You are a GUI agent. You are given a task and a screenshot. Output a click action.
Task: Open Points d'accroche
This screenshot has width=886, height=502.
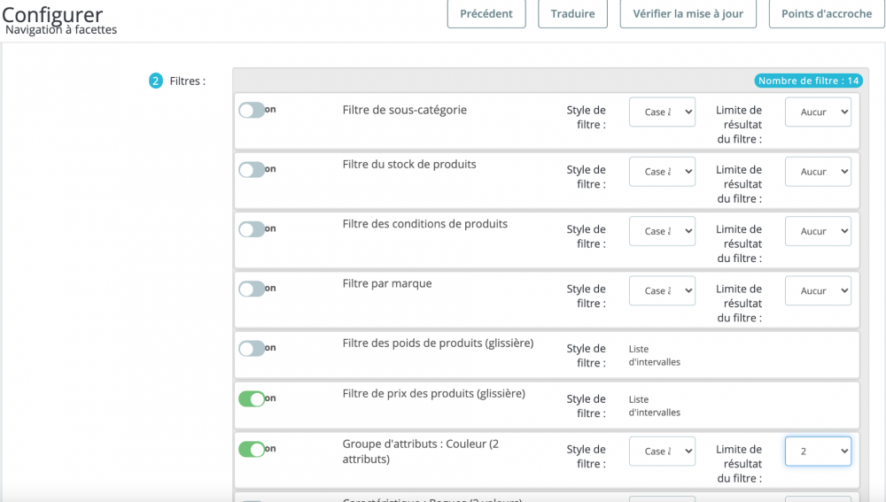[826, 14]
